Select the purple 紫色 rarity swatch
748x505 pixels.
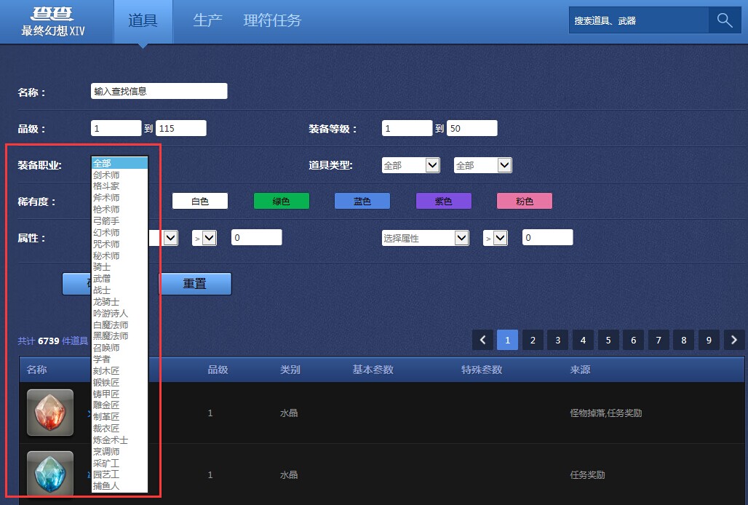coord(443,202)
